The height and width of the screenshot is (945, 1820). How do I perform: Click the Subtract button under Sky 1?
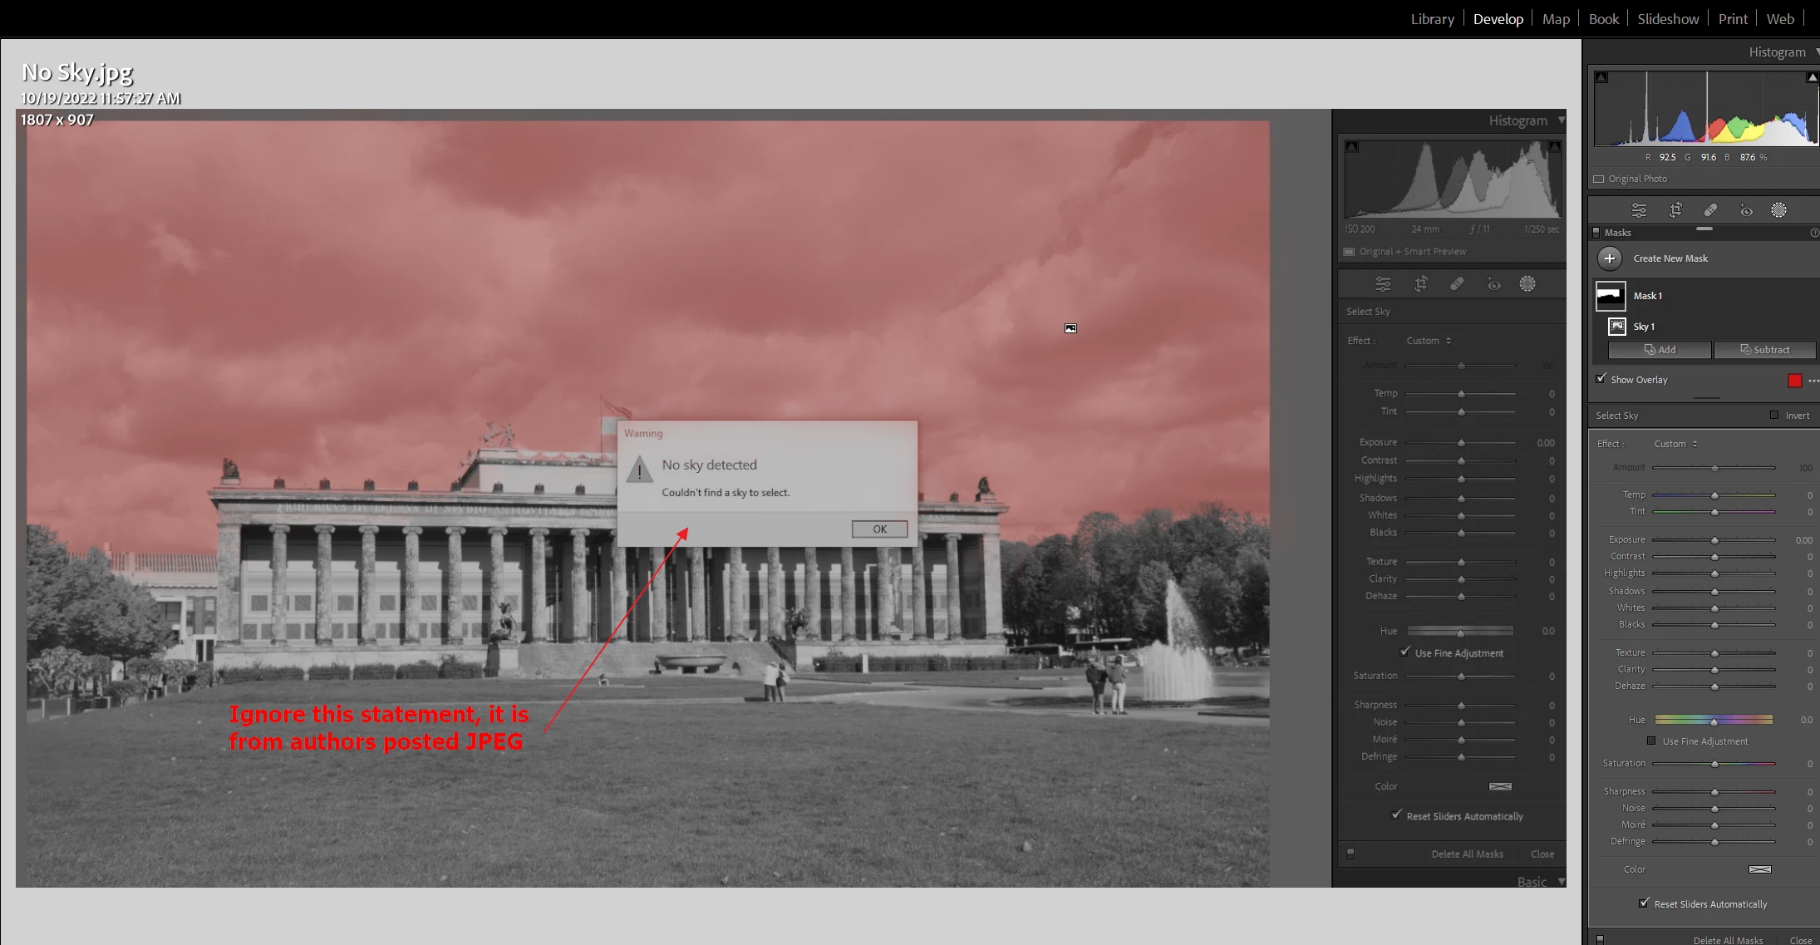[1764, 350]
